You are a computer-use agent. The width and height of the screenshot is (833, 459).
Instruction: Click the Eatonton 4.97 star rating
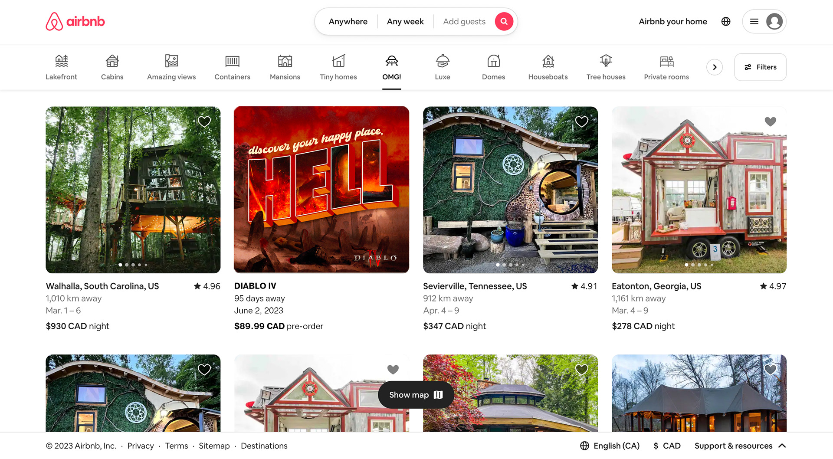pyautogui.click(x=773, y=286)
